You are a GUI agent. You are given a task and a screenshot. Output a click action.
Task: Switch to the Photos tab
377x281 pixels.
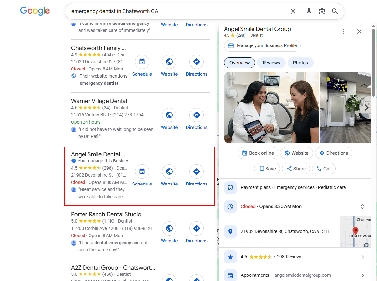[x=300, y=63]
